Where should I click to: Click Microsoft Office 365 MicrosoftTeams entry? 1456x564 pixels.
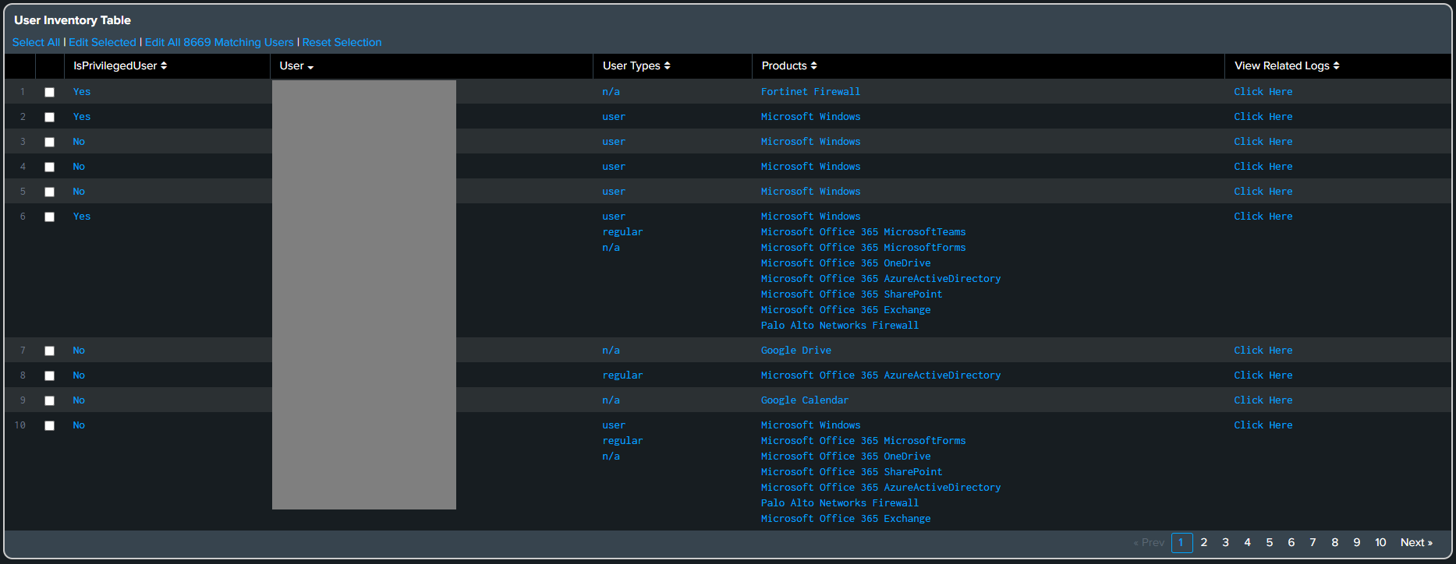click(863, 232)
